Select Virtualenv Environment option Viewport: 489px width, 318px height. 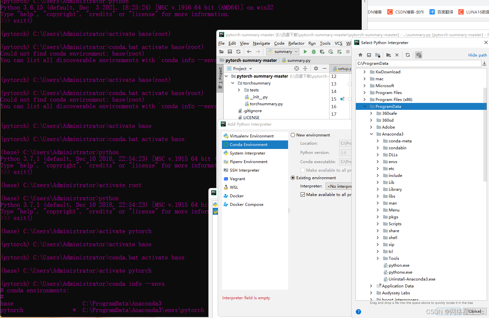pyautogui.click(x=255, y=136)
